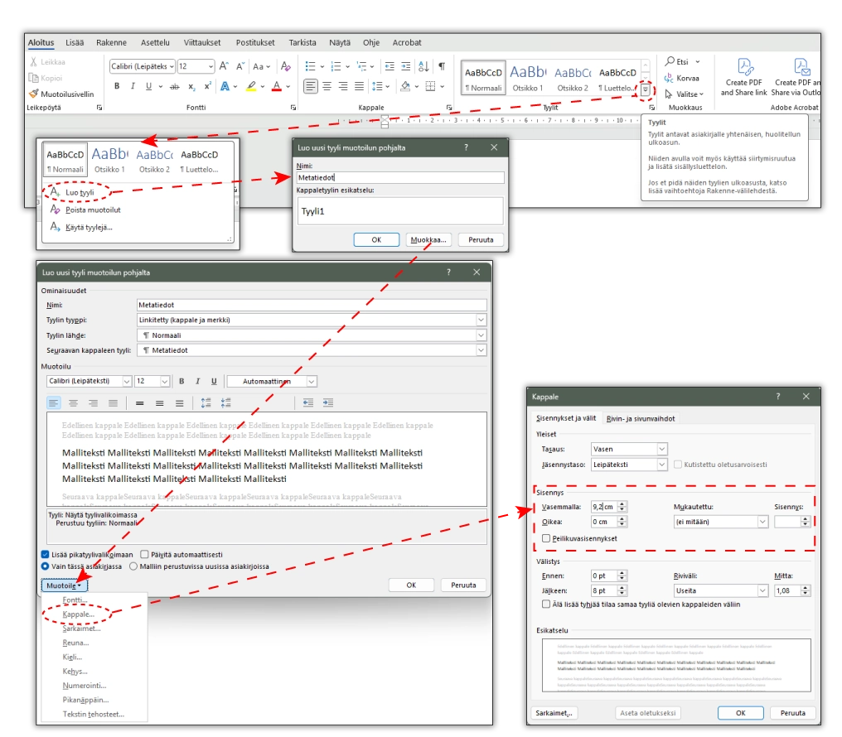Click Peruuta in large style dialog

coord(463,585)
